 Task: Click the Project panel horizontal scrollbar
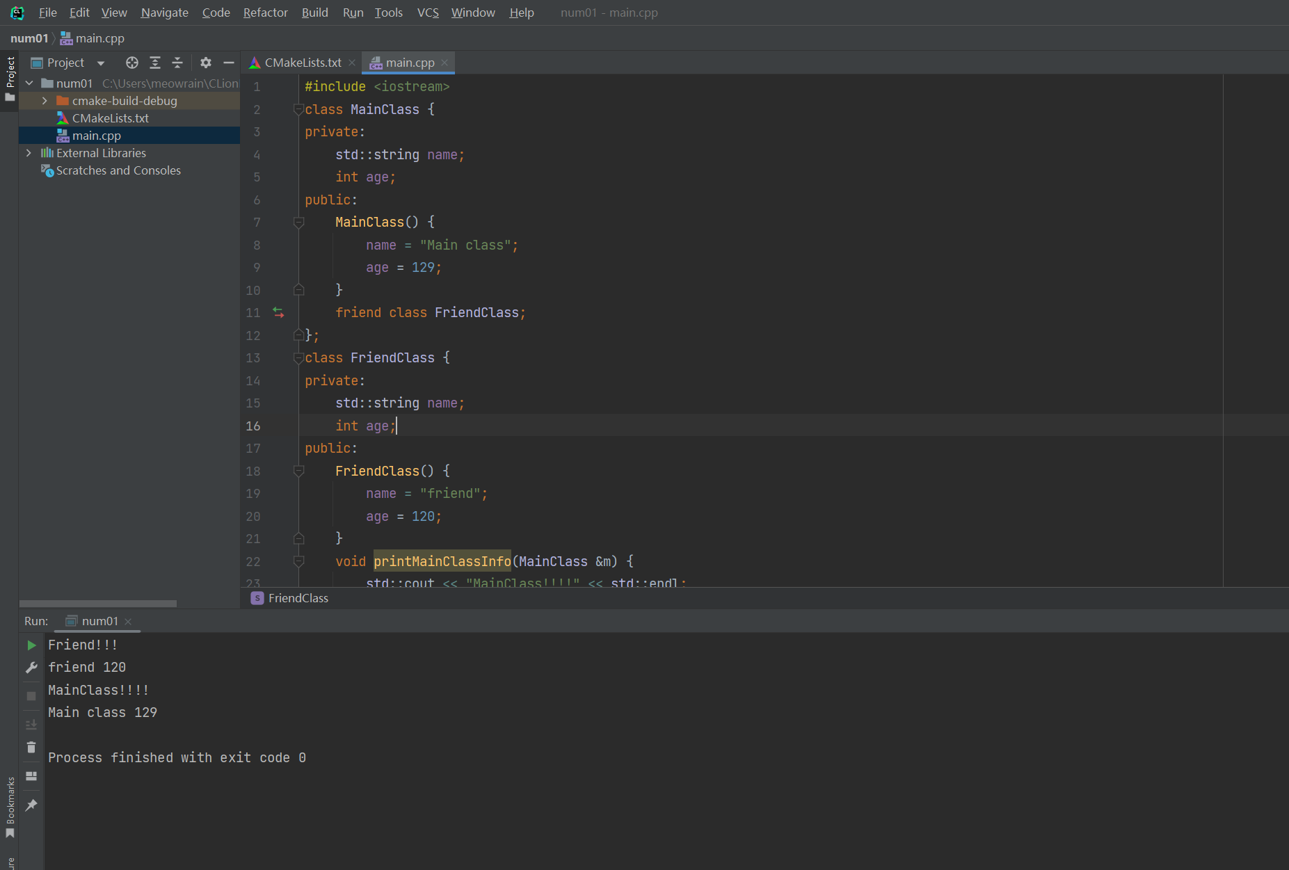(97, 604)
